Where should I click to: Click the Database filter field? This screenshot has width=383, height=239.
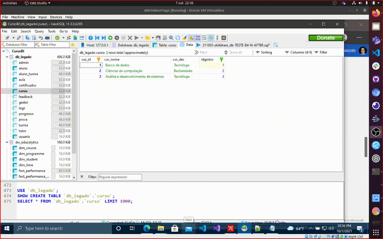pyautogui.click(x=18, y=44)
